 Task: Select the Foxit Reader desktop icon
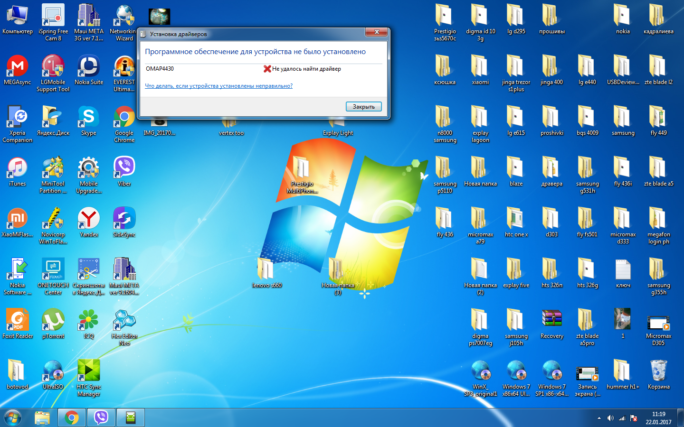coord(18,324)
